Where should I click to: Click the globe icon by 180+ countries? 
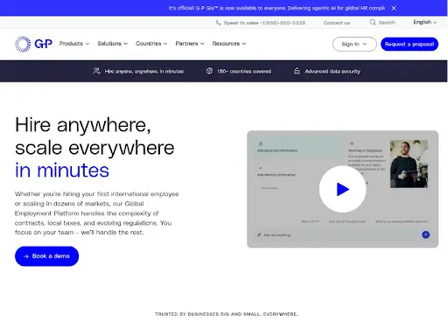209,71
